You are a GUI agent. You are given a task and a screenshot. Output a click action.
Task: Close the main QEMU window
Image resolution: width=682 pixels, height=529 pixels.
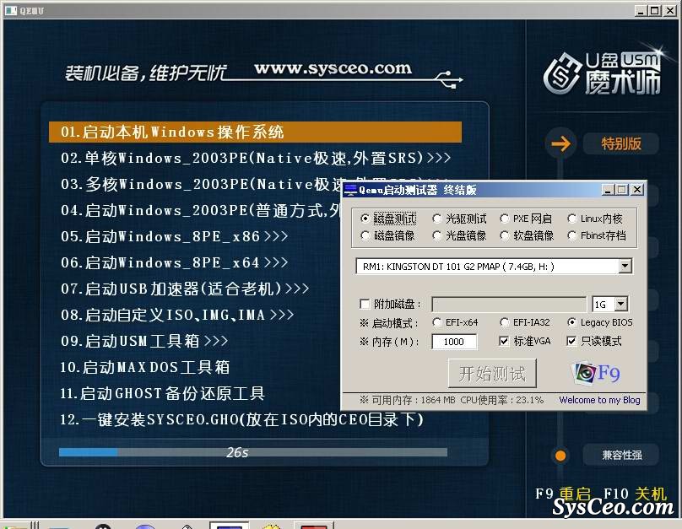click(x=670, y=10)
